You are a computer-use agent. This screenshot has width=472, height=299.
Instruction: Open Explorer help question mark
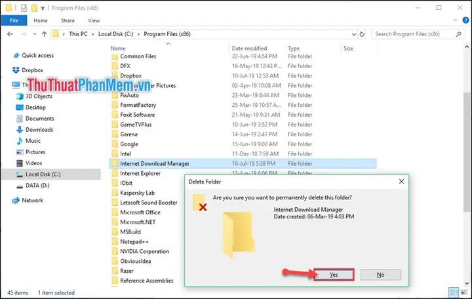tap(465, 20)
